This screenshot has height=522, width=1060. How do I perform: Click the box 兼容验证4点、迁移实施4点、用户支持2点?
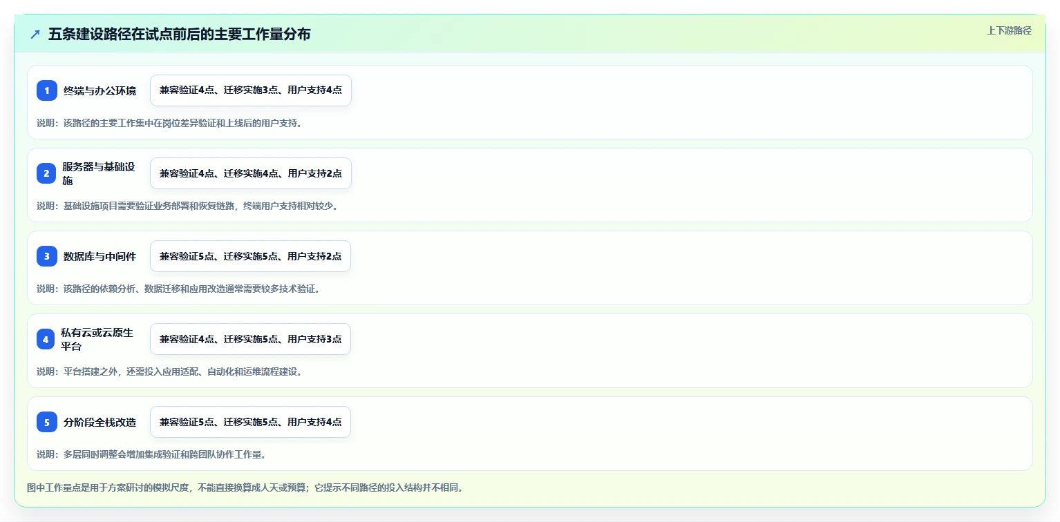click(251, 173)
